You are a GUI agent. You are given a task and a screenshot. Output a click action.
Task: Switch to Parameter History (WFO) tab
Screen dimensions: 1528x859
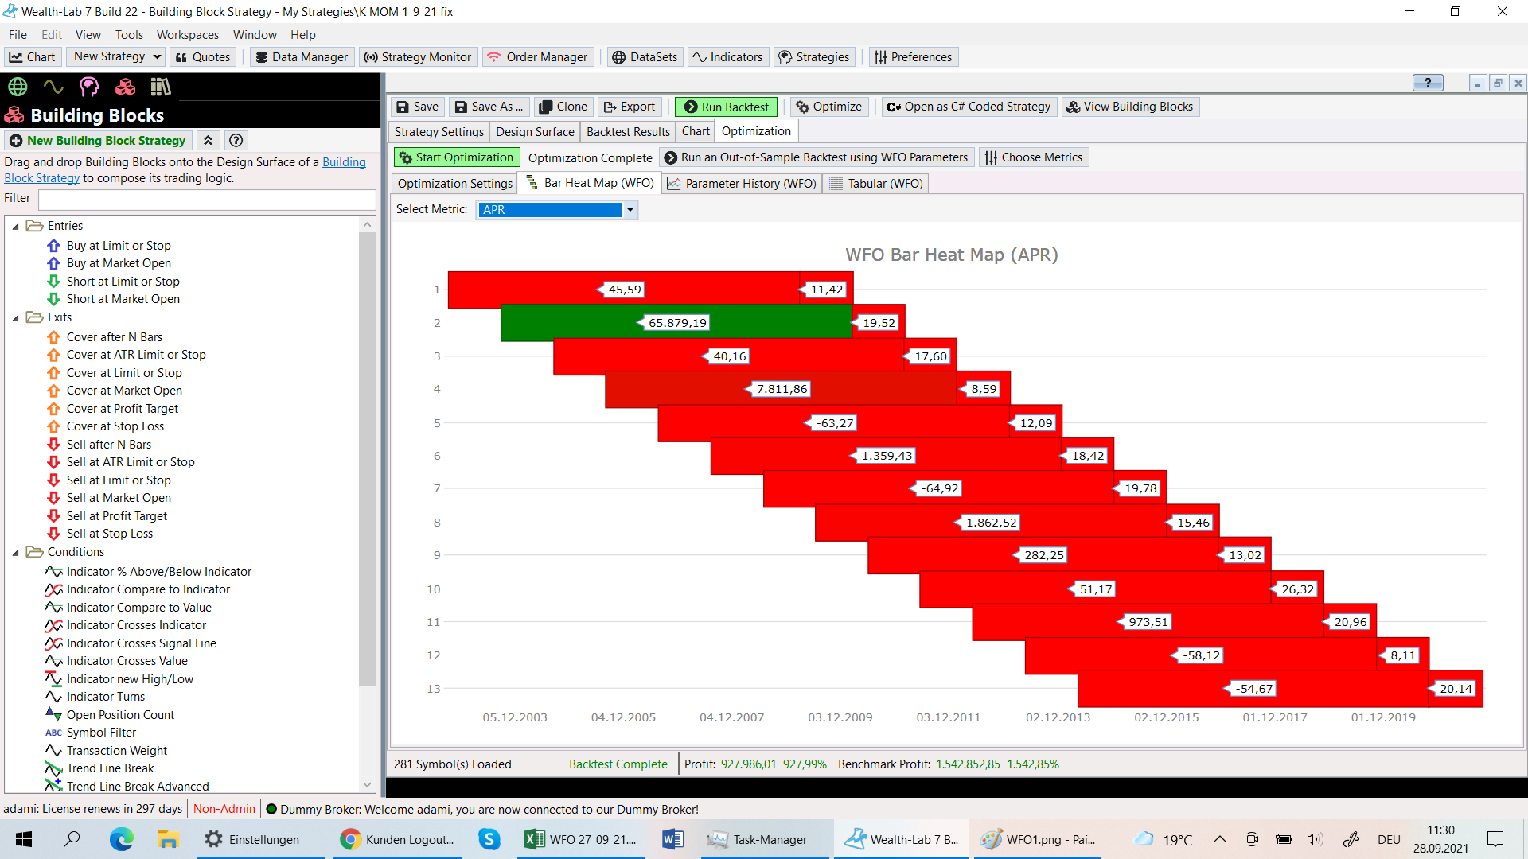[x=742, y=184]
